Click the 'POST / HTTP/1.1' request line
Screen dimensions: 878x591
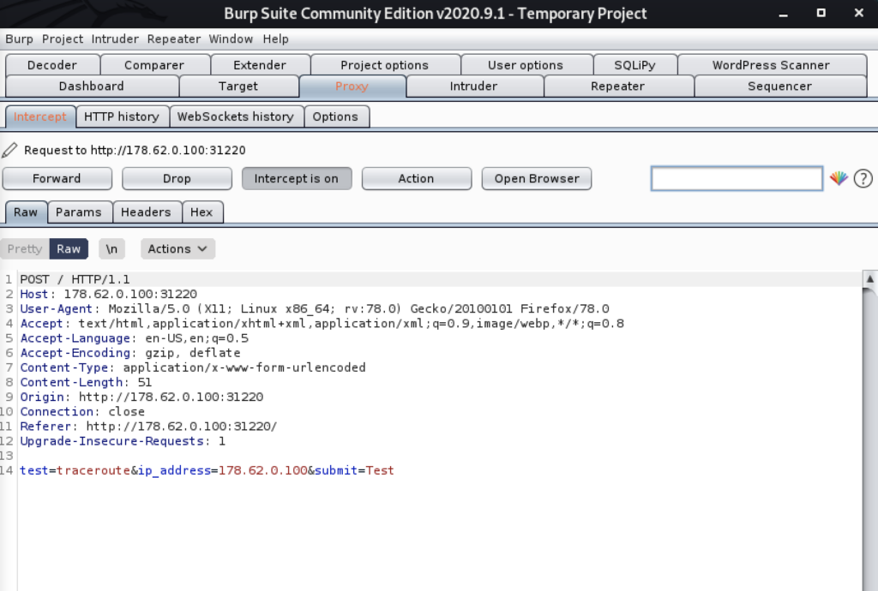point(75,279)
